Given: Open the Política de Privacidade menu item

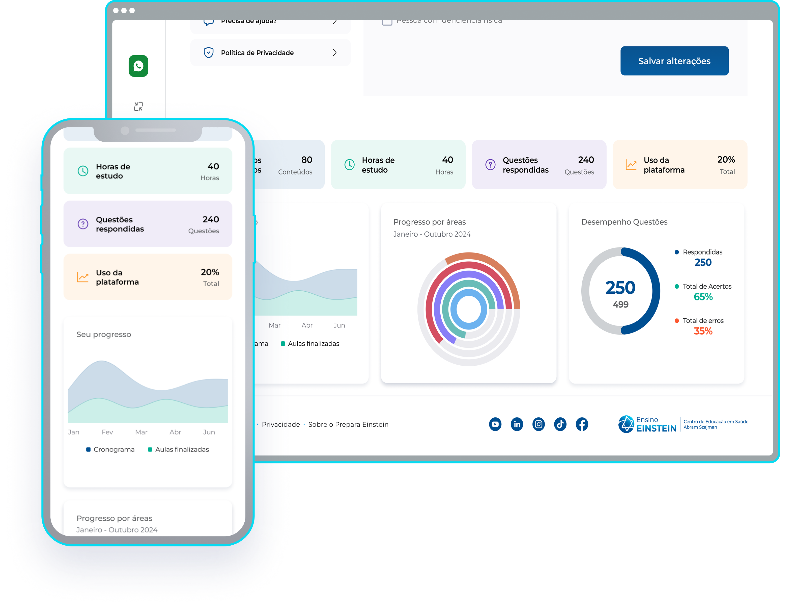Looking at the screenshot, I should pyautogui.click(x=257, y=53).
